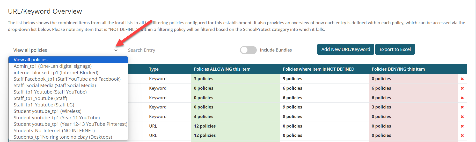The width and height of the screenshot is (476, 142).
Task: Remove the Keyword row with 4 allowing policies
Action: point(462,117)
